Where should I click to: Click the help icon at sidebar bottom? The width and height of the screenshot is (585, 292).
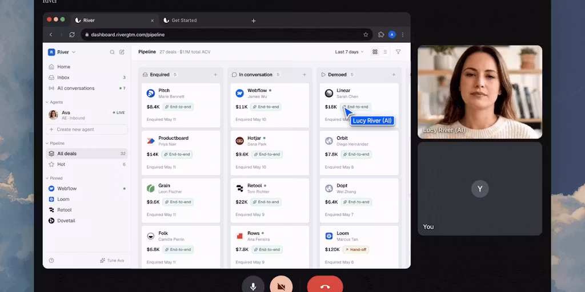pos(51,260)
